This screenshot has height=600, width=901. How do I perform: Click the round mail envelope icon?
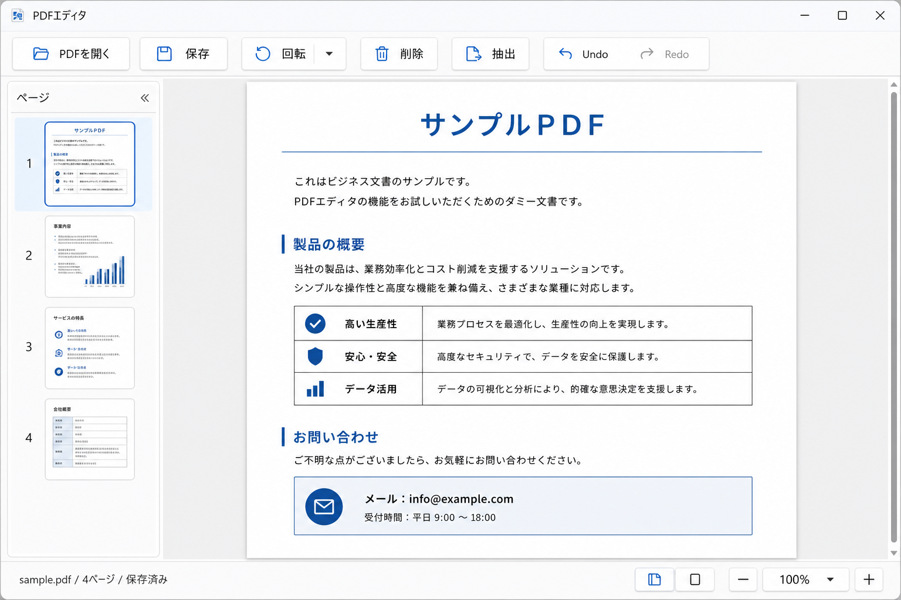click(x=324, y=506)
